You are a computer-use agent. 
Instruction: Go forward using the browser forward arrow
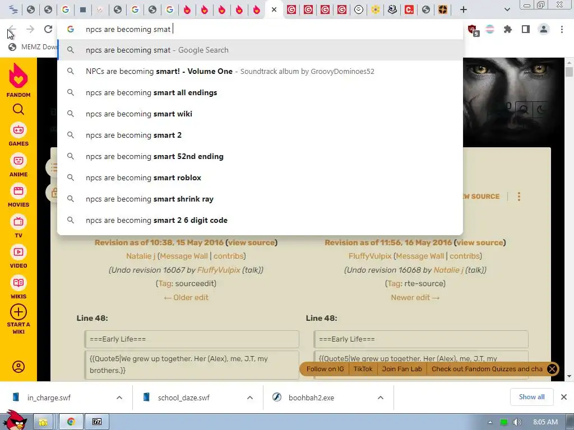(30, 29)
